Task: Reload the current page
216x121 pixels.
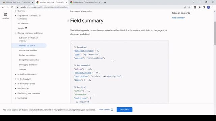Action: 12,7
